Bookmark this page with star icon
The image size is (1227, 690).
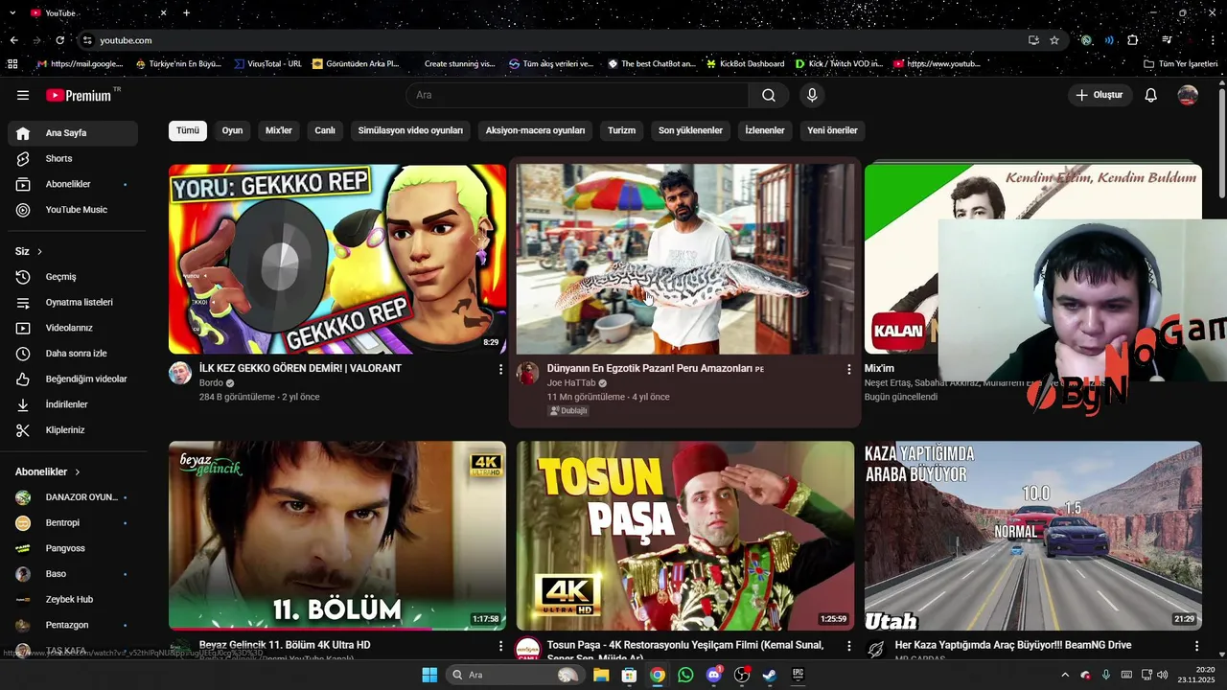click(1054, 40)
